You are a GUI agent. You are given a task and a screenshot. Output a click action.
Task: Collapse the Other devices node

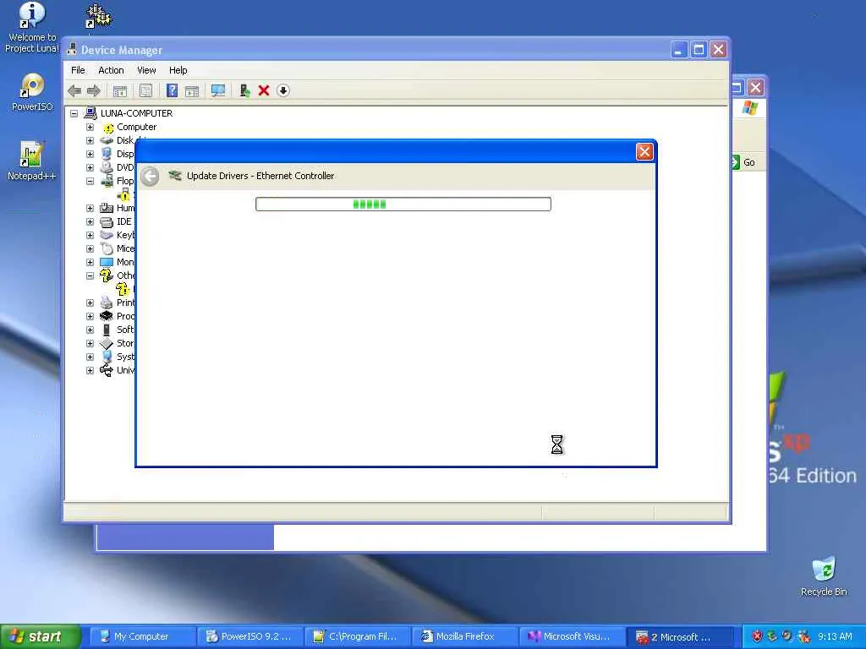[90, 276]
